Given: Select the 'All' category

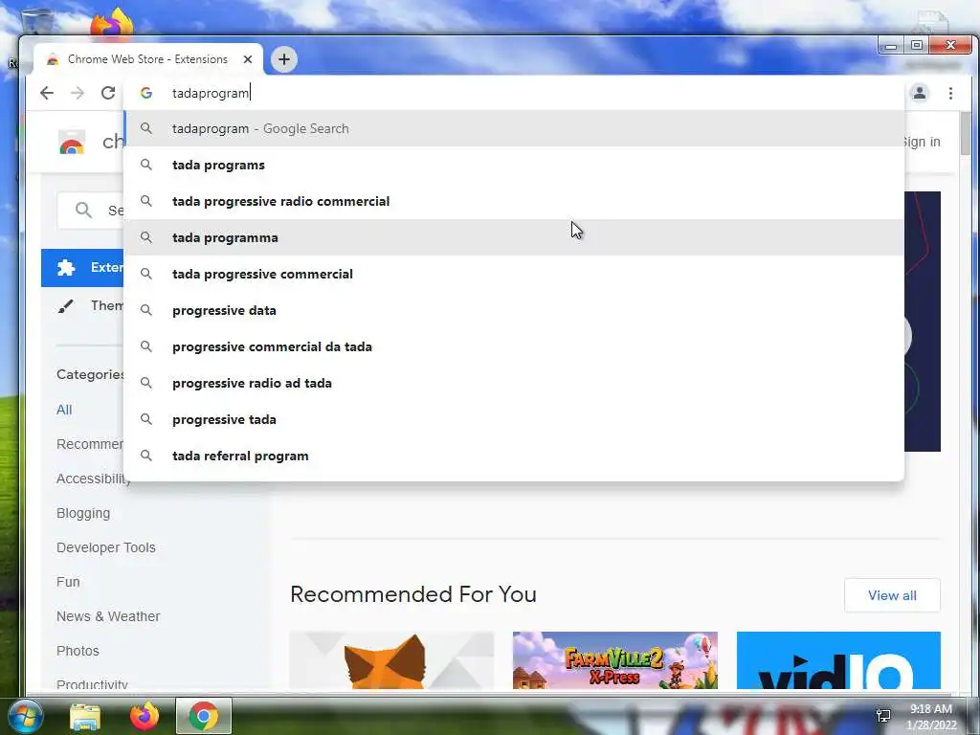Looking at the screenshot, I should 64,410.
